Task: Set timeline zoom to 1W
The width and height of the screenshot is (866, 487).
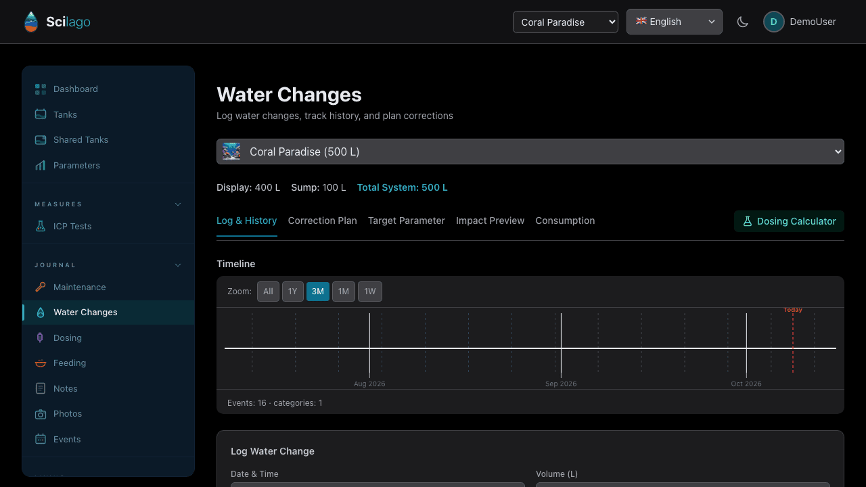Action: tap(370, 292)
